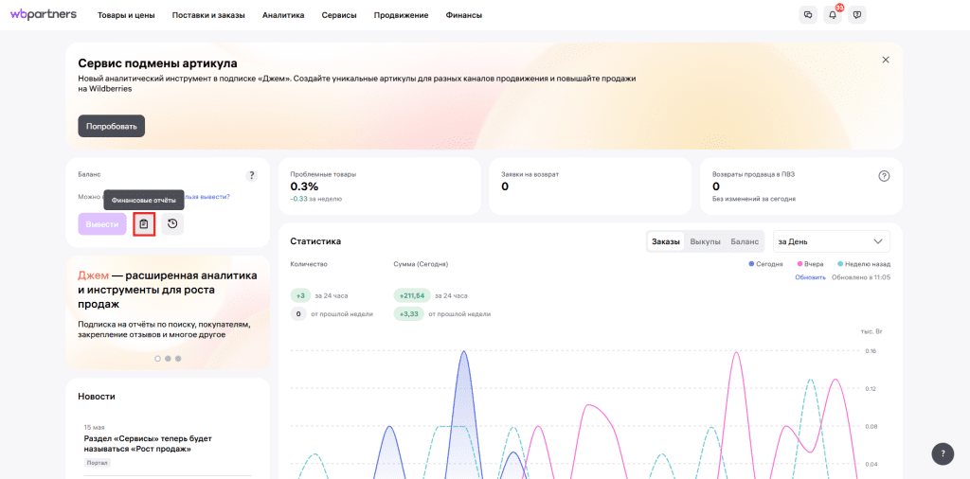Screen dimensions: 970x479
Task: Select the third carousel dot
Action: (178, 359)
